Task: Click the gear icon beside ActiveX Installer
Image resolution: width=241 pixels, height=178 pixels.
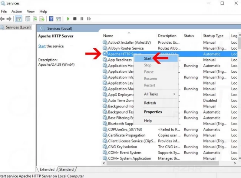Action: [105, 42]
